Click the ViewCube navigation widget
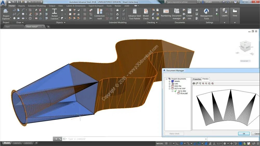The image size is (260, 146). [245, 46]
